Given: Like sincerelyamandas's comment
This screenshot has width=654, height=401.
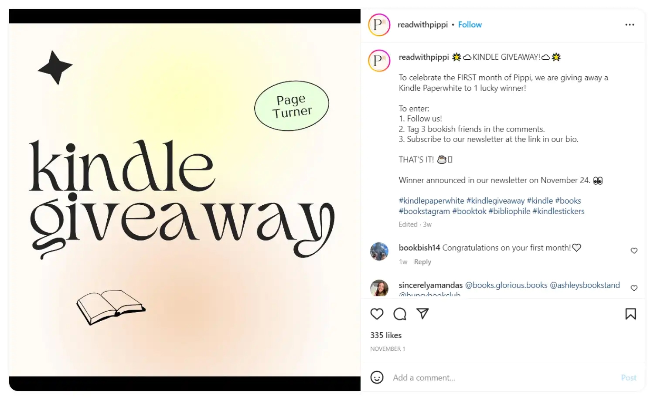Looking at the screenshot, I should point(634,288).
